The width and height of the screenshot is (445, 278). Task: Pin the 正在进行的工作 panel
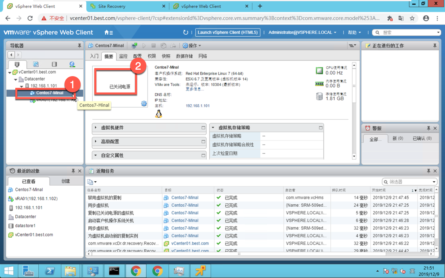click(x=435, y=46)
